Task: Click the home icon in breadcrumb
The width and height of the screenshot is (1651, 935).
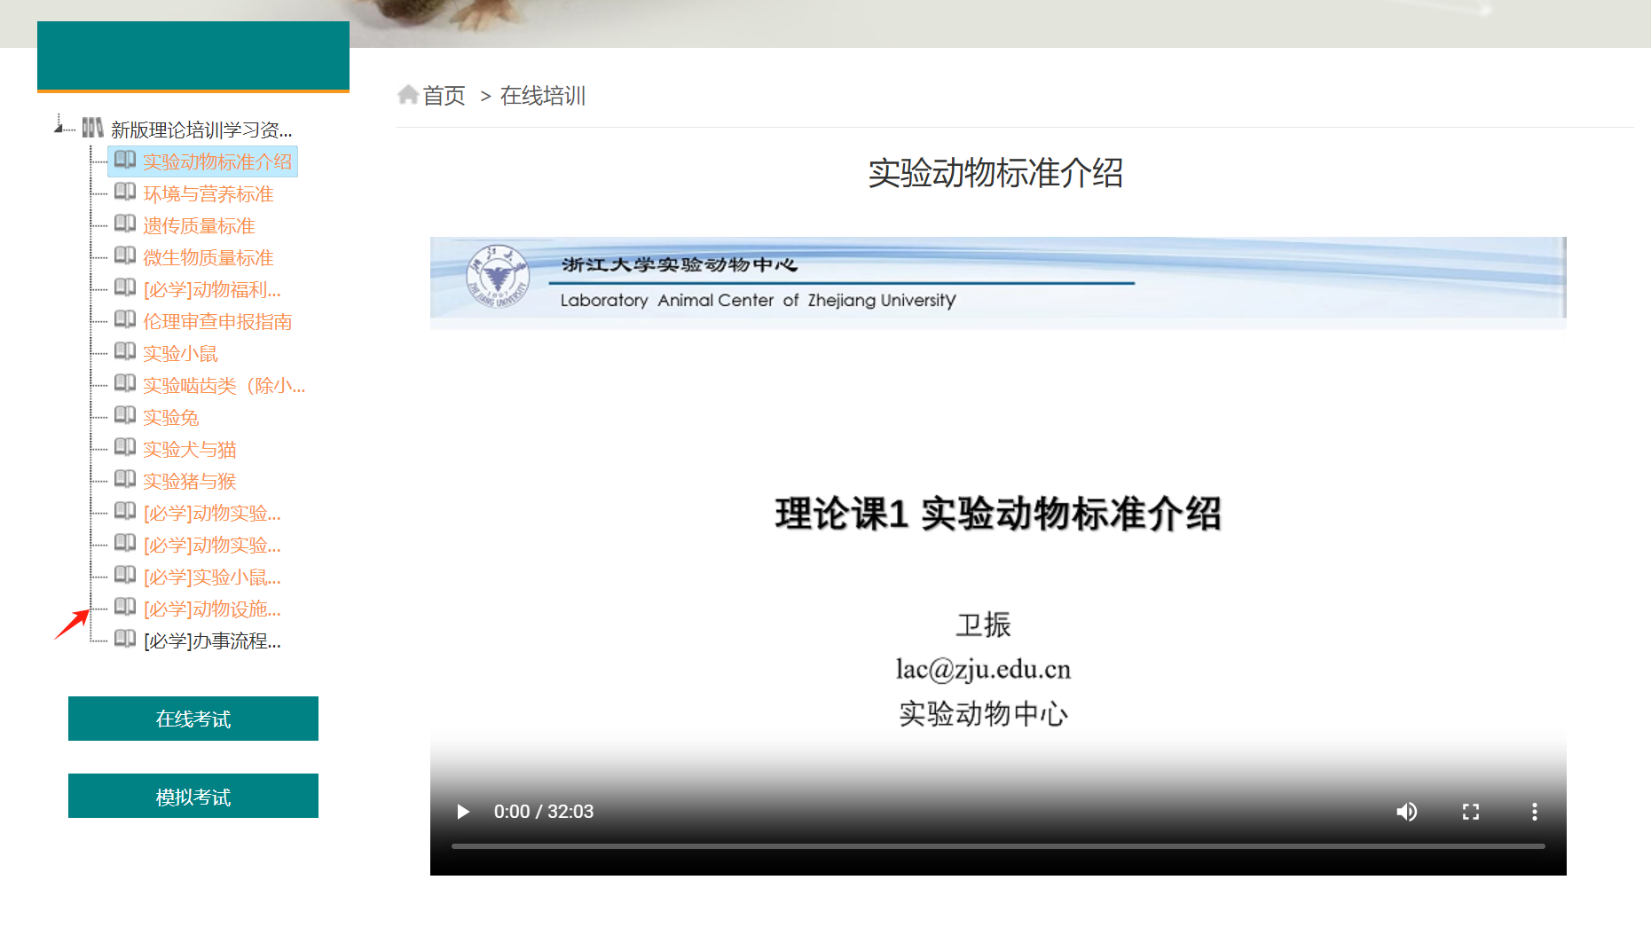Action: point(408,95)
